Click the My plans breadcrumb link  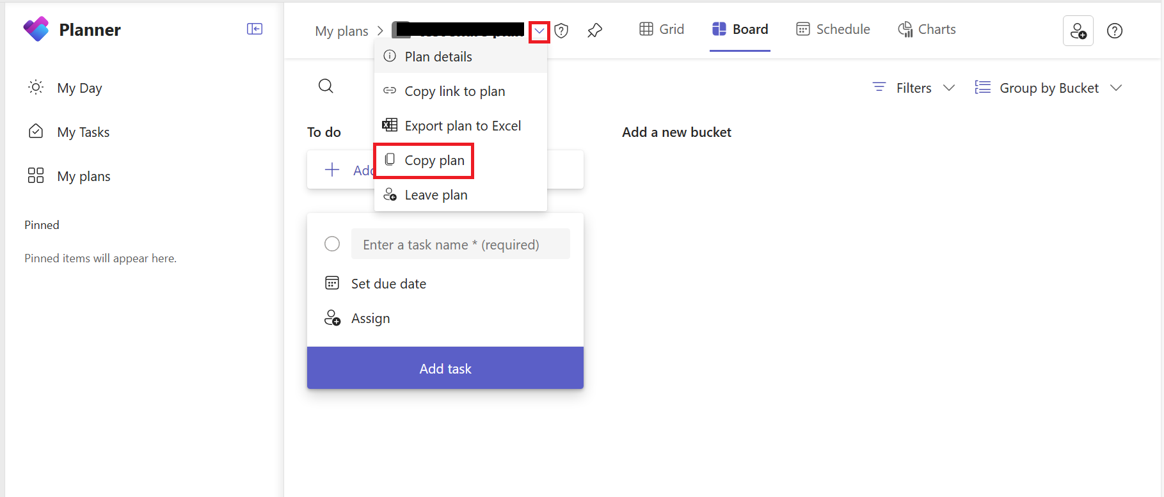(x=342, y=31)
